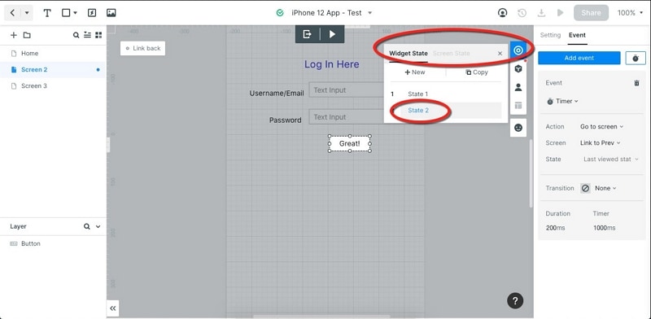This screenshot has height=319, width=651.
Task: Switch screens panel to list view
Action: (87, 35)
